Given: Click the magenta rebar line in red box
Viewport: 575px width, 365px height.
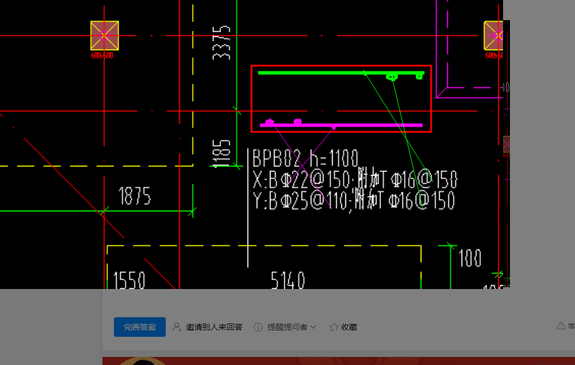Looking at the screenshot, I should click(x=341, y=126).
